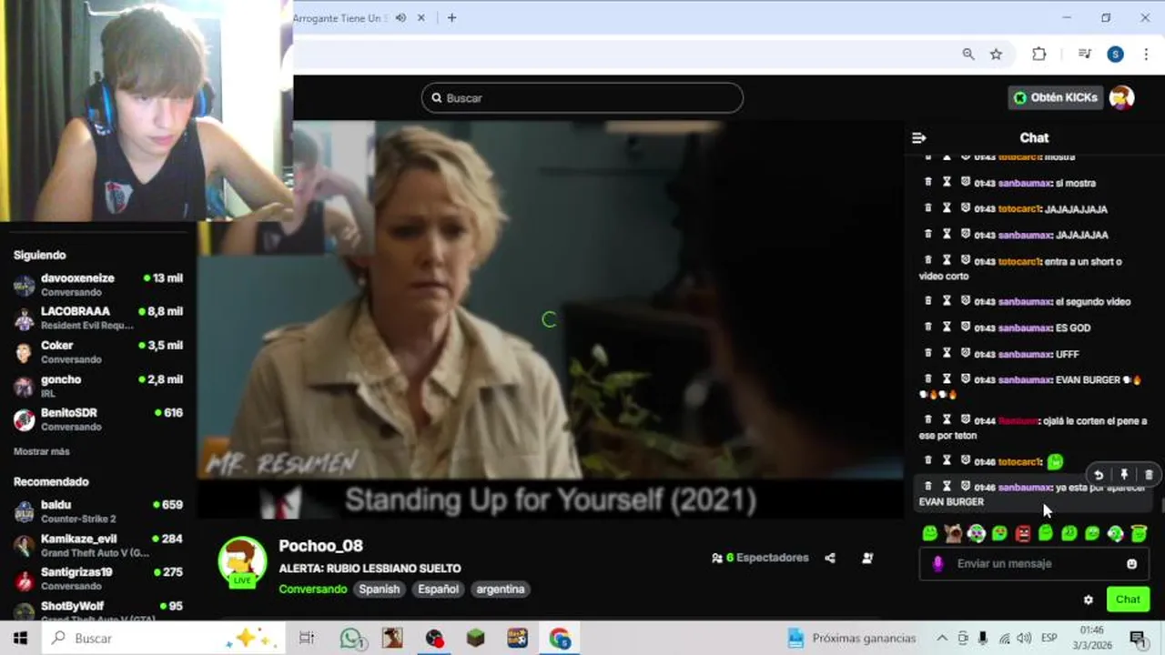The width and height of the screenshot is (1165, 655).
Task: Click the Pochoo_08 channel avatar
Action: point(242,562)
